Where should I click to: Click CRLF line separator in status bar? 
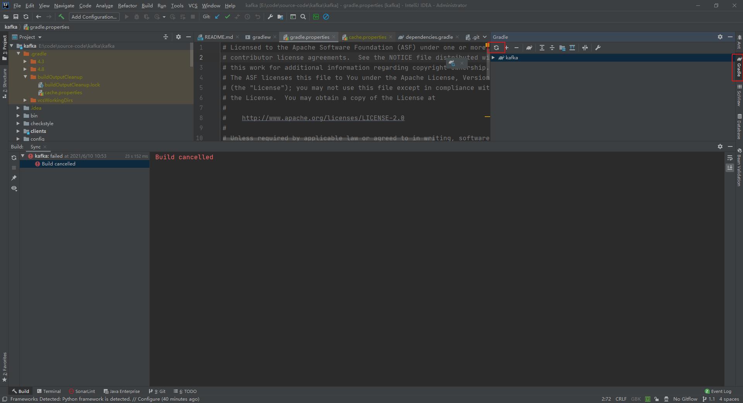coord(621,399)
